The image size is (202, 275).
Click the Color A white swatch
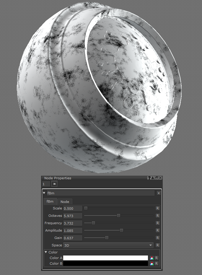pyautogui.click(x=105, y=258)
